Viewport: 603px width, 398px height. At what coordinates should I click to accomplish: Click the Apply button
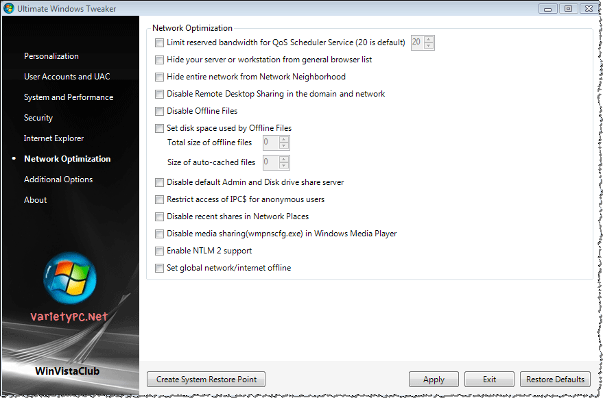tap(434, 380)
